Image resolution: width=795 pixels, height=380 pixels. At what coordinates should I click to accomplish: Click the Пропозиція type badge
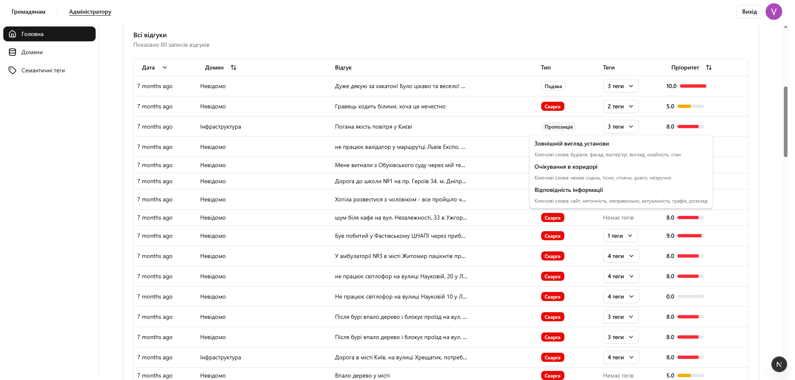pyautogui.click(x=558, y=127)
